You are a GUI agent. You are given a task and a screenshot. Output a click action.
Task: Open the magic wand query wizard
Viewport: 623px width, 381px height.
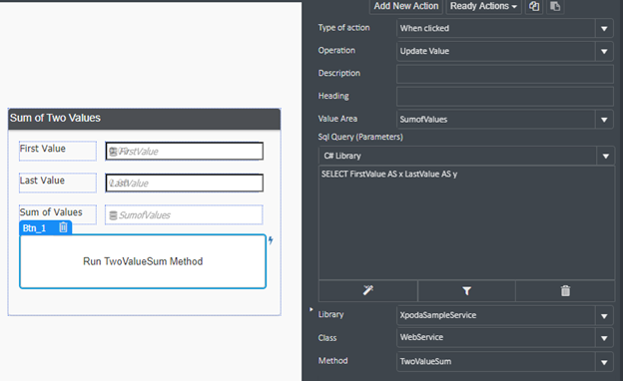(368, 290)
